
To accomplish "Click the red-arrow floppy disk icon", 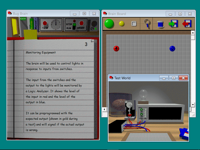I will pos(187,23).
